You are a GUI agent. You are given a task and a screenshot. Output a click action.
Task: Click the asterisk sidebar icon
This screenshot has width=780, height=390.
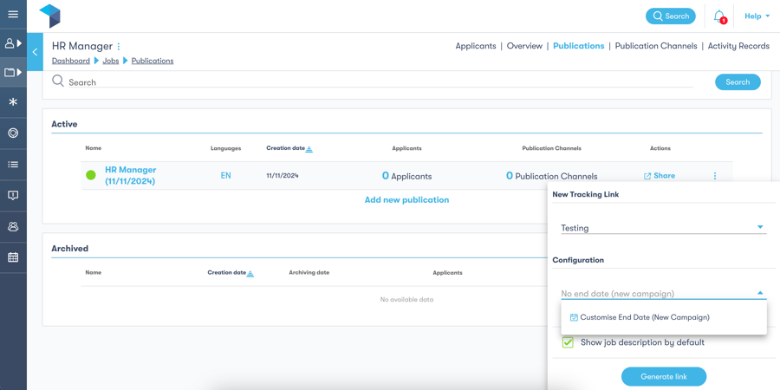click(13, 102)
